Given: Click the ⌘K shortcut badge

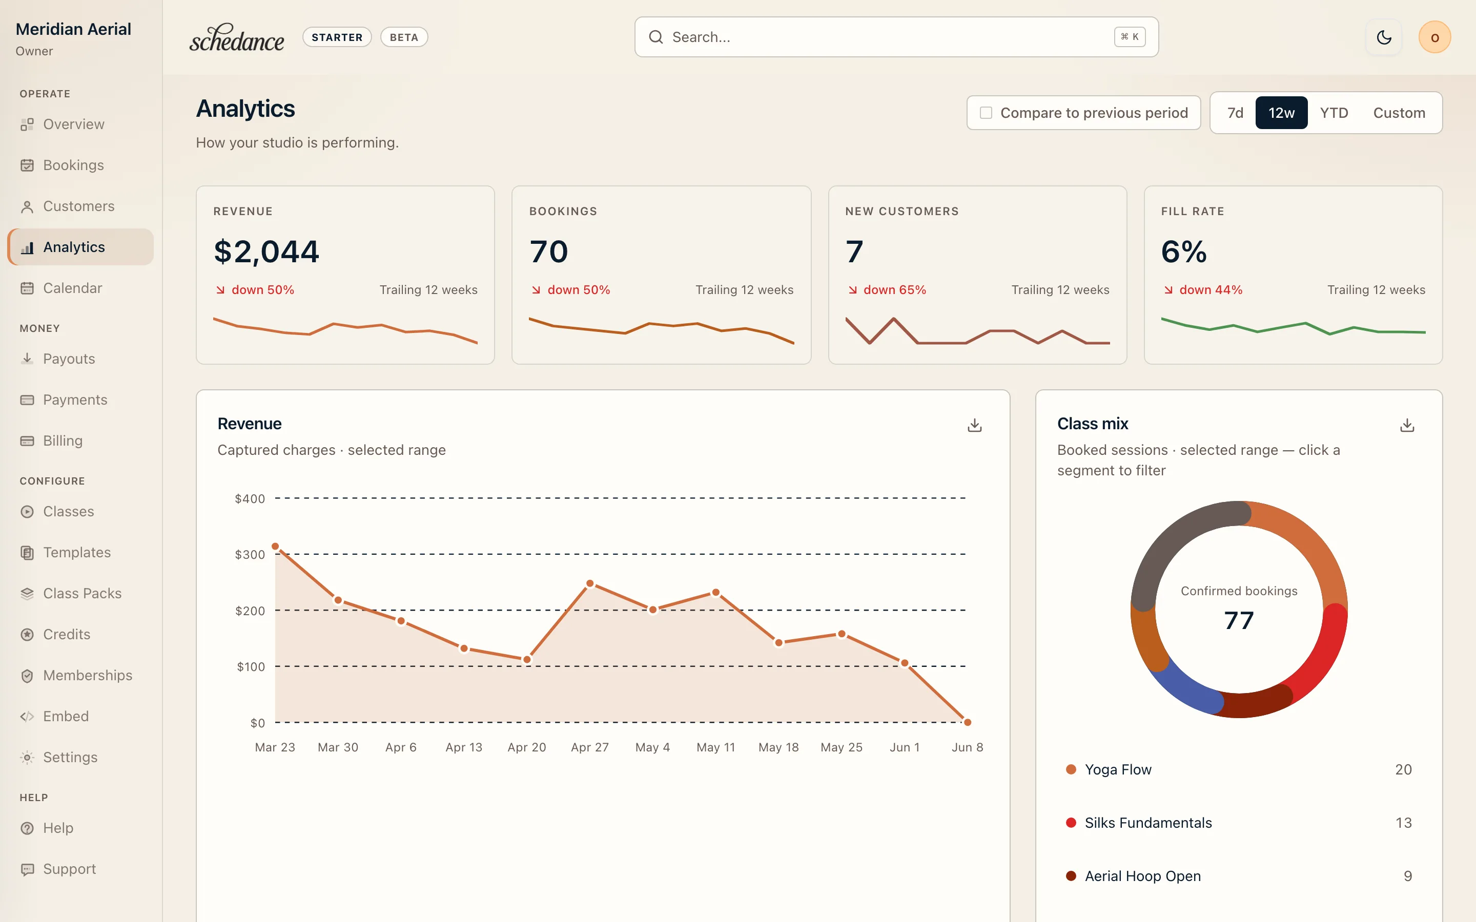Looking at the screenshot, I should (1130, 37).
